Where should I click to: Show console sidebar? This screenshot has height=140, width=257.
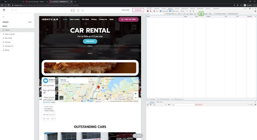pyautogui.click(x=148, y=105)
